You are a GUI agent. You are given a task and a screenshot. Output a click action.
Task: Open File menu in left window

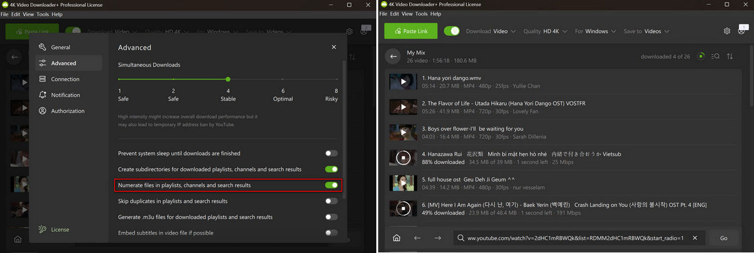pos(5,14)
